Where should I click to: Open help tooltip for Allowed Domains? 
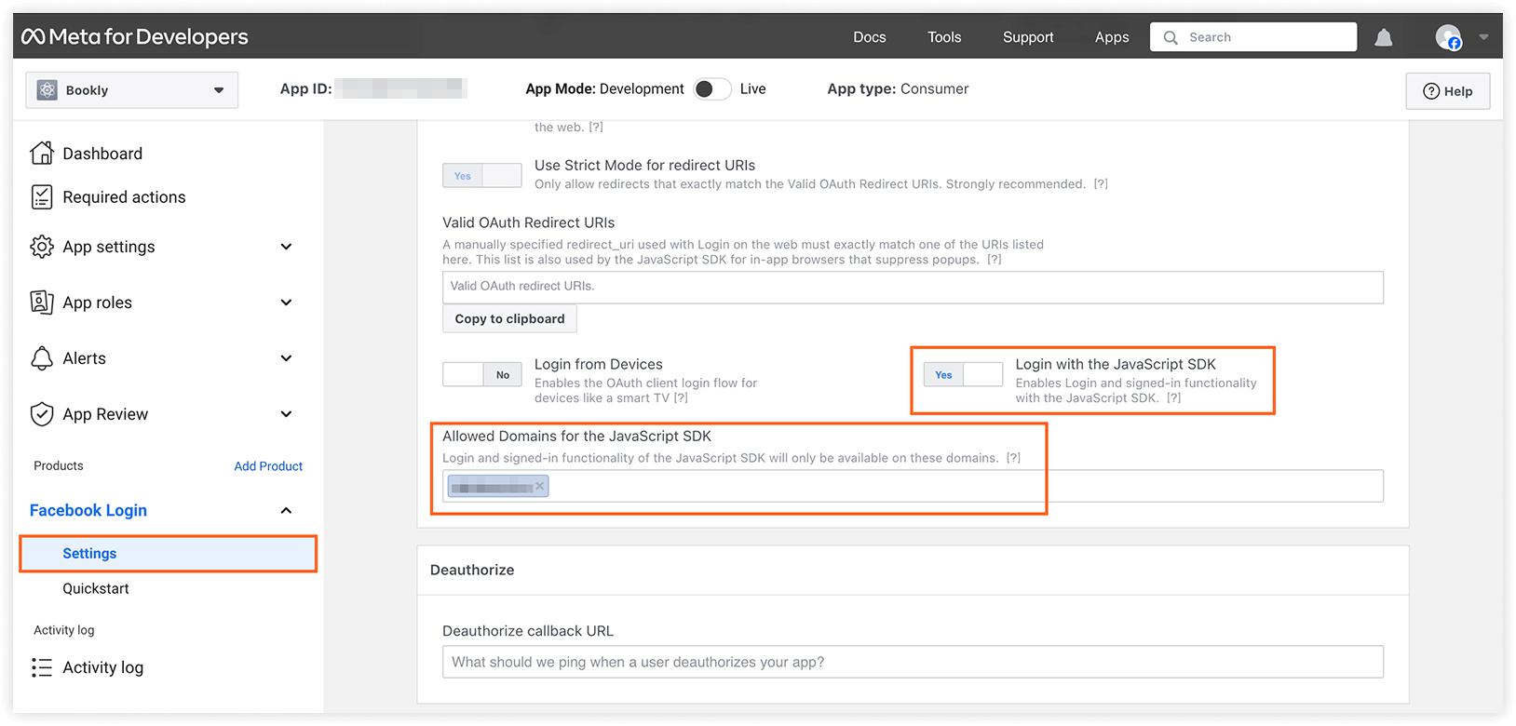(x=1013, y=458)
